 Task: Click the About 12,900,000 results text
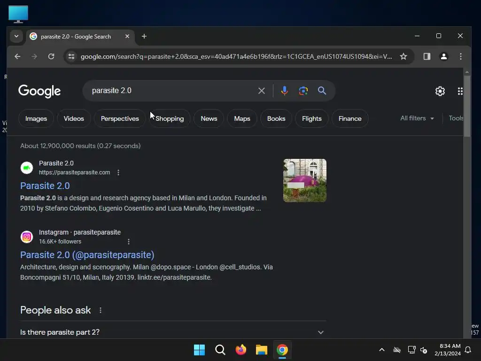pyautogui.click(x=80, y=146)
